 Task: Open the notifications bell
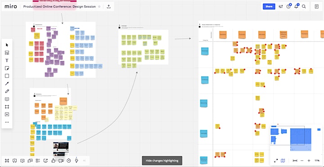click(x=296, y=6)
